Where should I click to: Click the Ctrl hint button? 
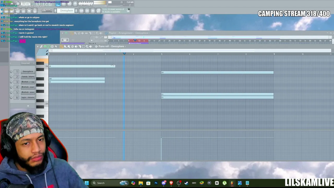[x=87, y=11]
